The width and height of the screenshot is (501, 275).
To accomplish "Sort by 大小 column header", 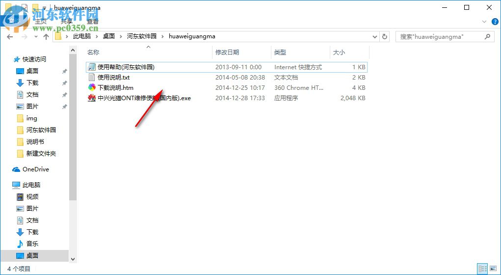I will (339, 53).
